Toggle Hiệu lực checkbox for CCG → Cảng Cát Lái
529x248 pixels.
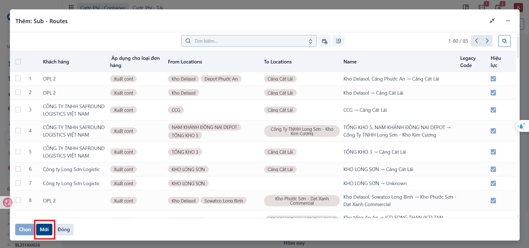click(x=493, y=110)
